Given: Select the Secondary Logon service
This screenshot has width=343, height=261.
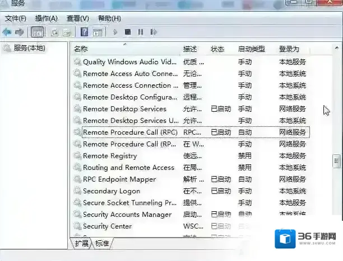Looking at the screenshot, I should 191,191.
